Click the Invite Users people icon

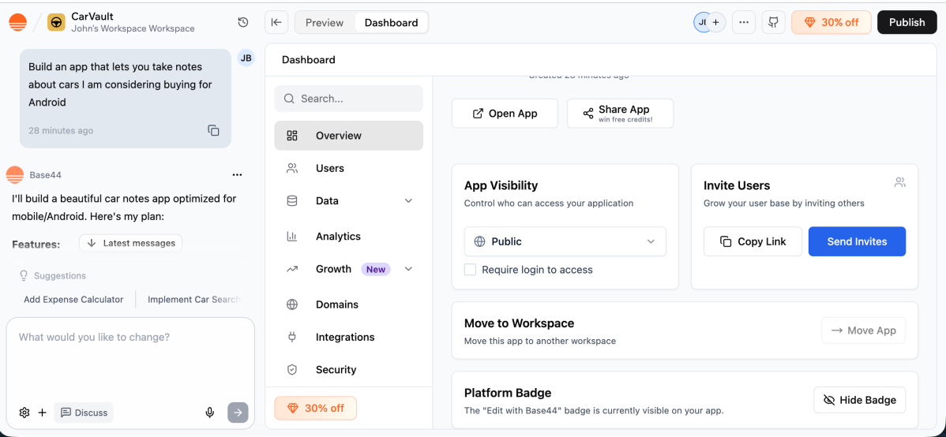[x=900, y=182]
